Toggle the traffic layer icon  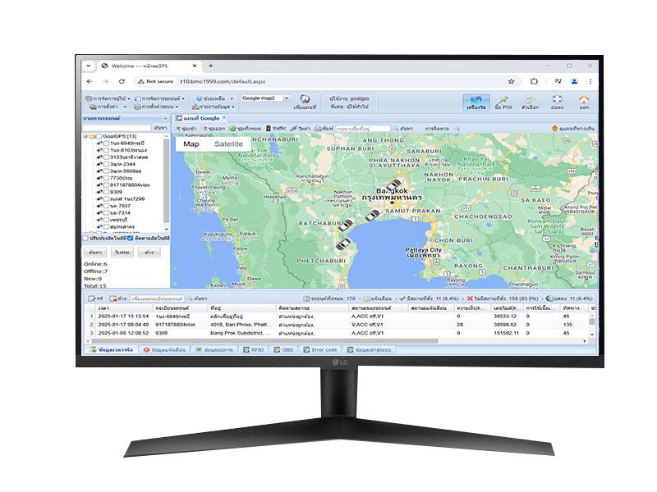[x=269, y=129]
